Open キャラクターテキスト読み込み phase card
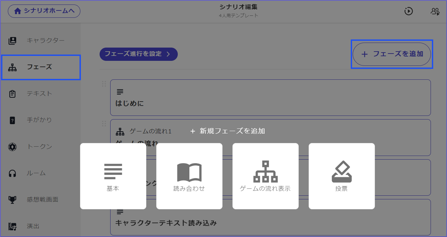 [x=270, y=223]
